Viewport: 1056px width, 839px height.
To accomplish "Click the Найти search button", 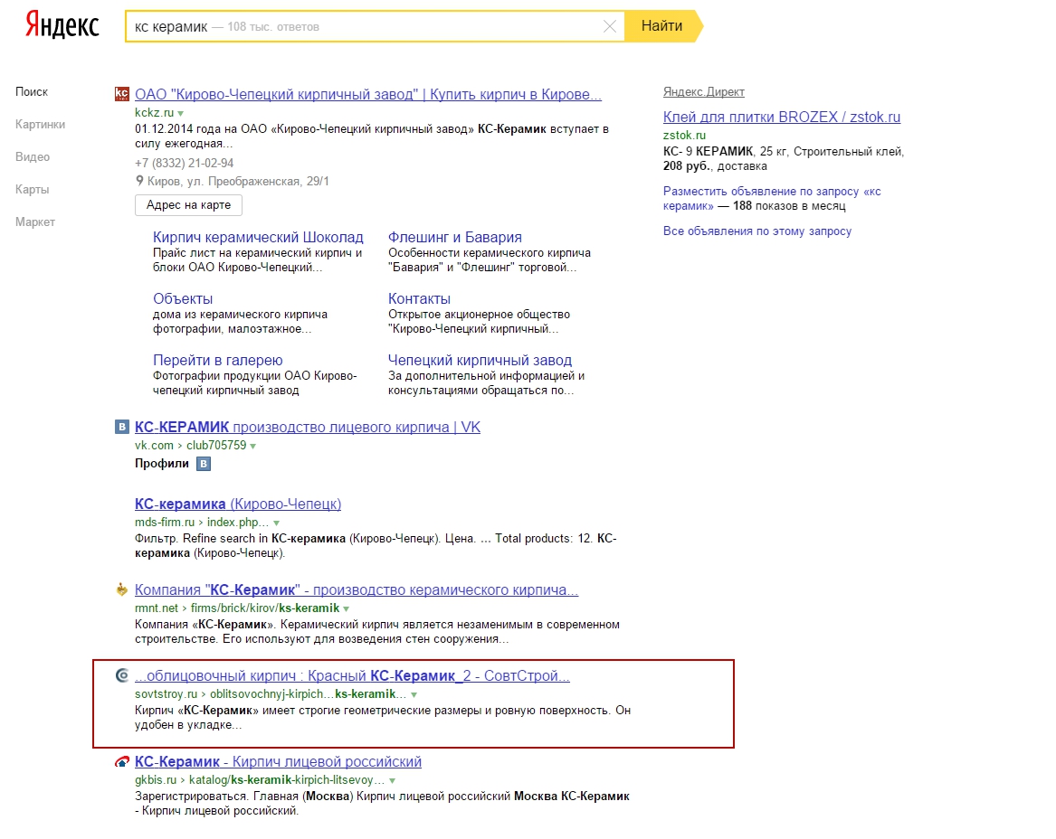I will click(662, 26).
